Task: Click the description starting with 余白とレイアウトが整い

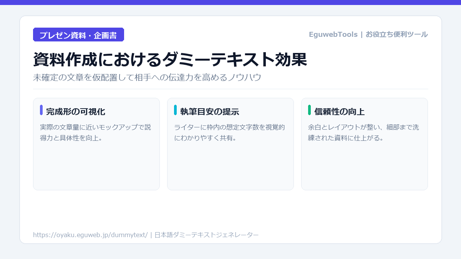Action: click(363, 132)
